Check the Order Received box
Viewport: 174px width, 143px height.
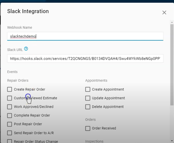pyautogui.click(x=88, y=128)
